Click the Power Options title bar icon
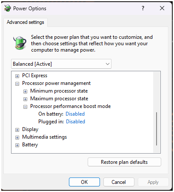174x192 pixels. click(7, 8)
